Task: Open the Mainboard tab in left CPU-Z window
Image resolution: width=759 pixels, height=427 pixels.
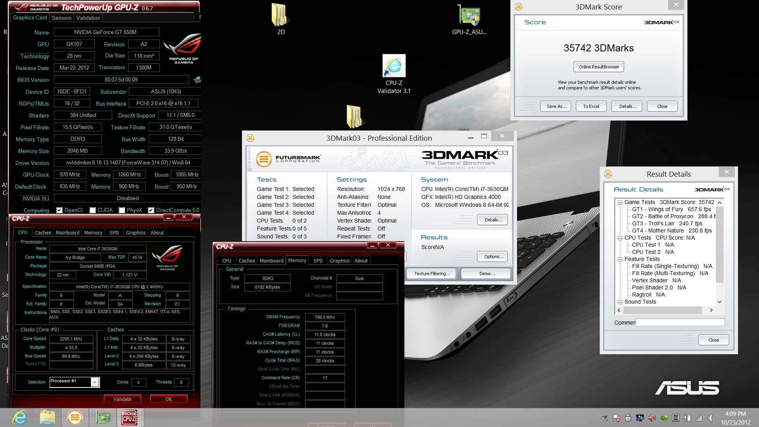Action: pyautogui.click(x=67, y=232)
